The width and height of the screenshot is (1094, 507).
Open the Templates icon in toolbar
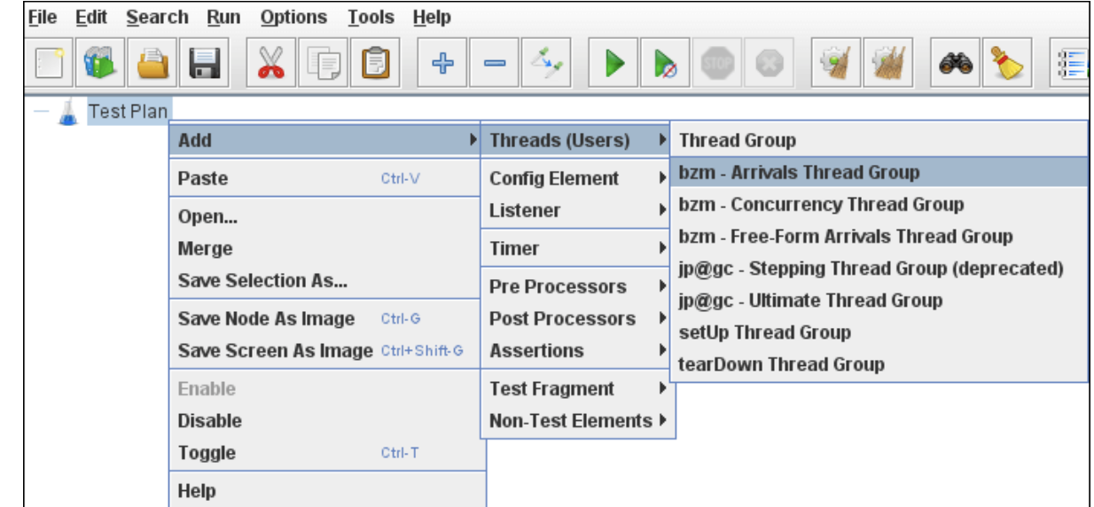102,64
